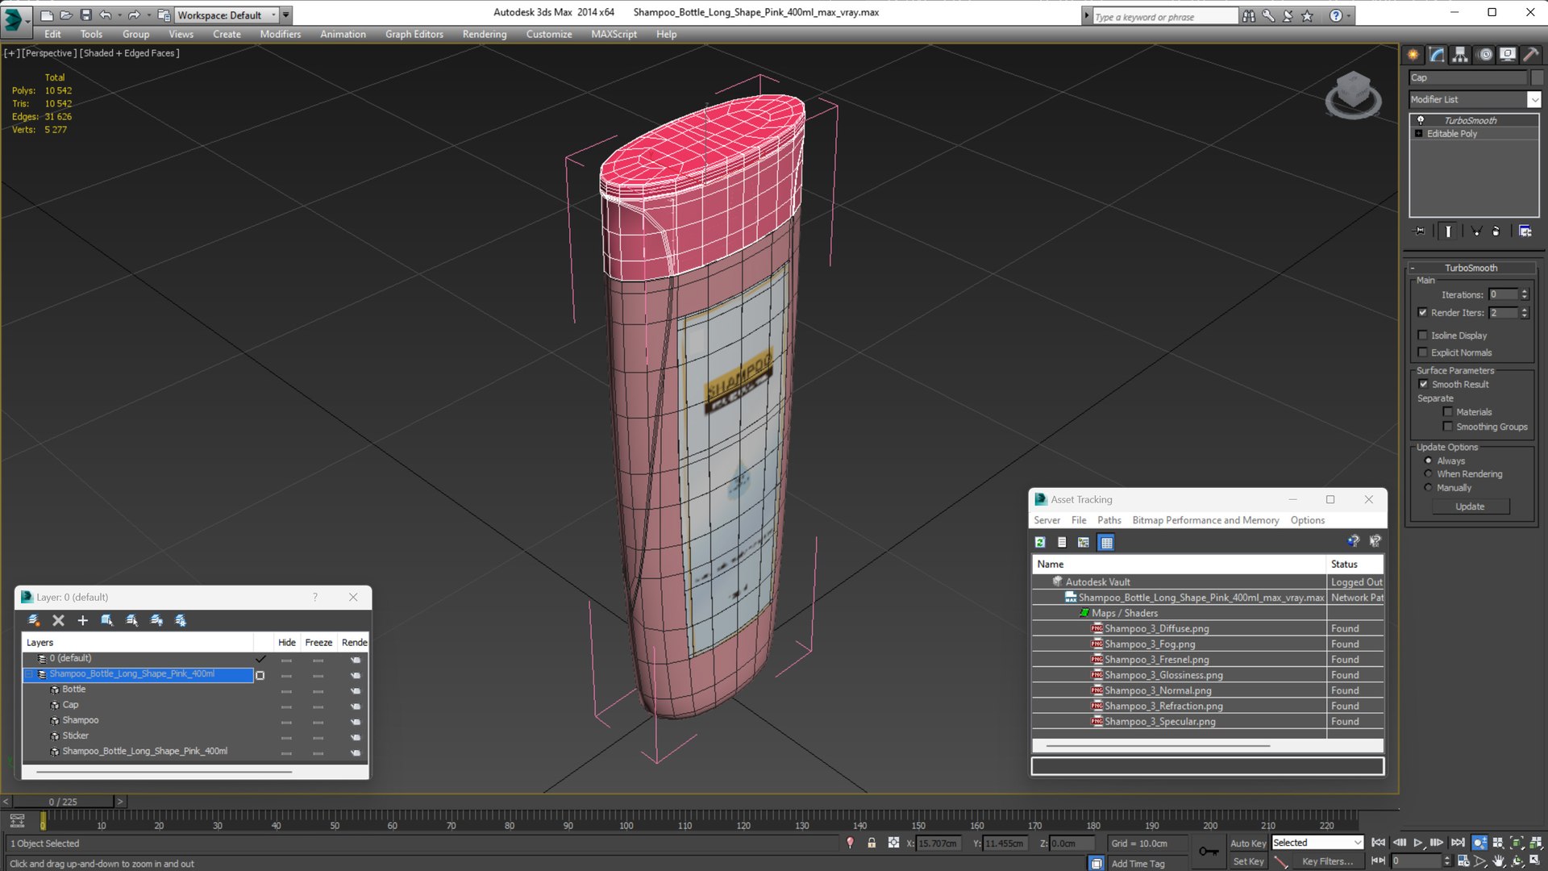Redo the last action
This screenshot has width=1548, height=871.
click(134, 15)
